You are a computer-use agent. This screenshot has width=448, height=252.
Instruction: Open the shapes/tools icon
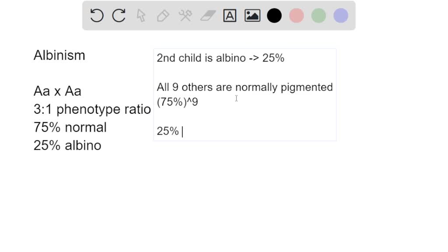point(185,15)
